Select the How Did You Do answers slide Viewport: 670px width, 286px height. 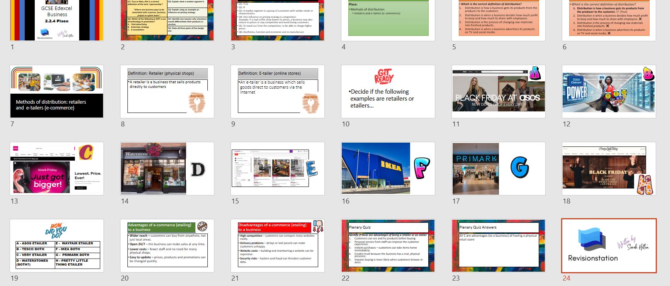(x=57, y=246)
